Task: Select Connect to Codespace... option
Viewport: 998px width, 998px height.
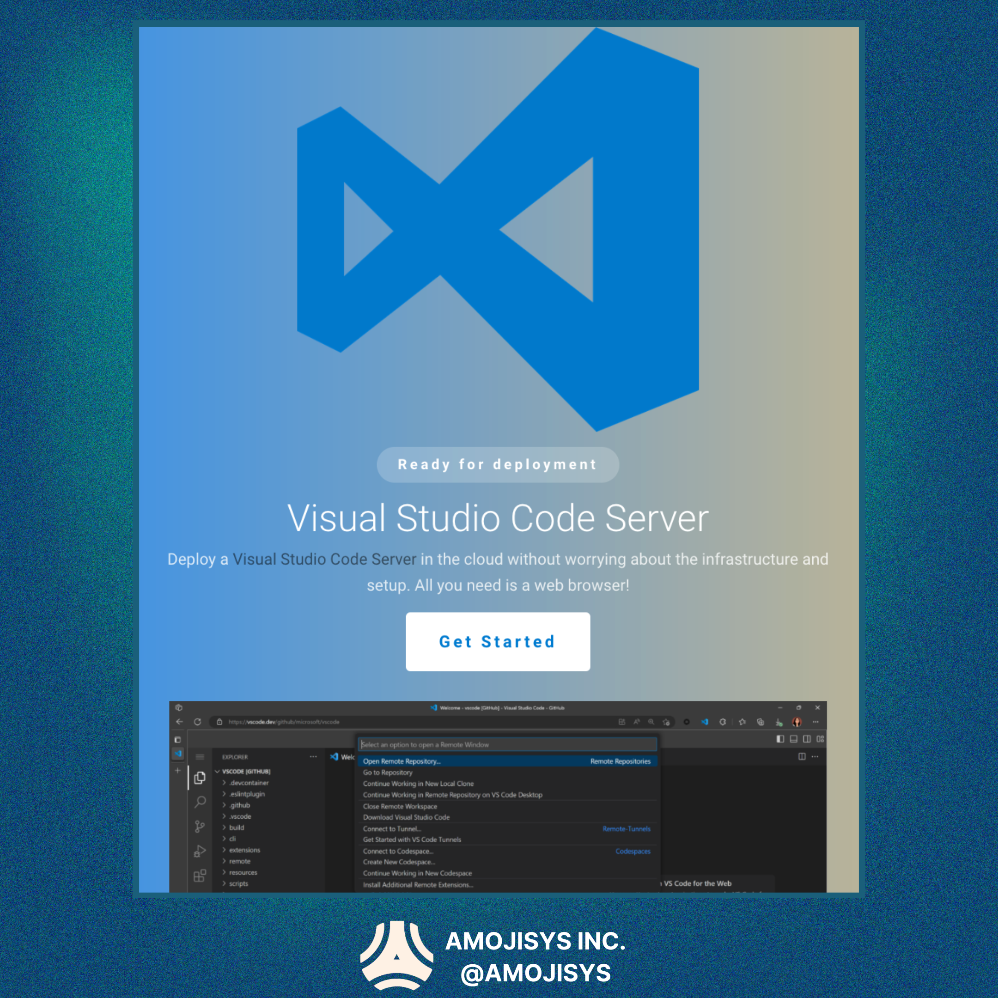Action: point(508,851)
